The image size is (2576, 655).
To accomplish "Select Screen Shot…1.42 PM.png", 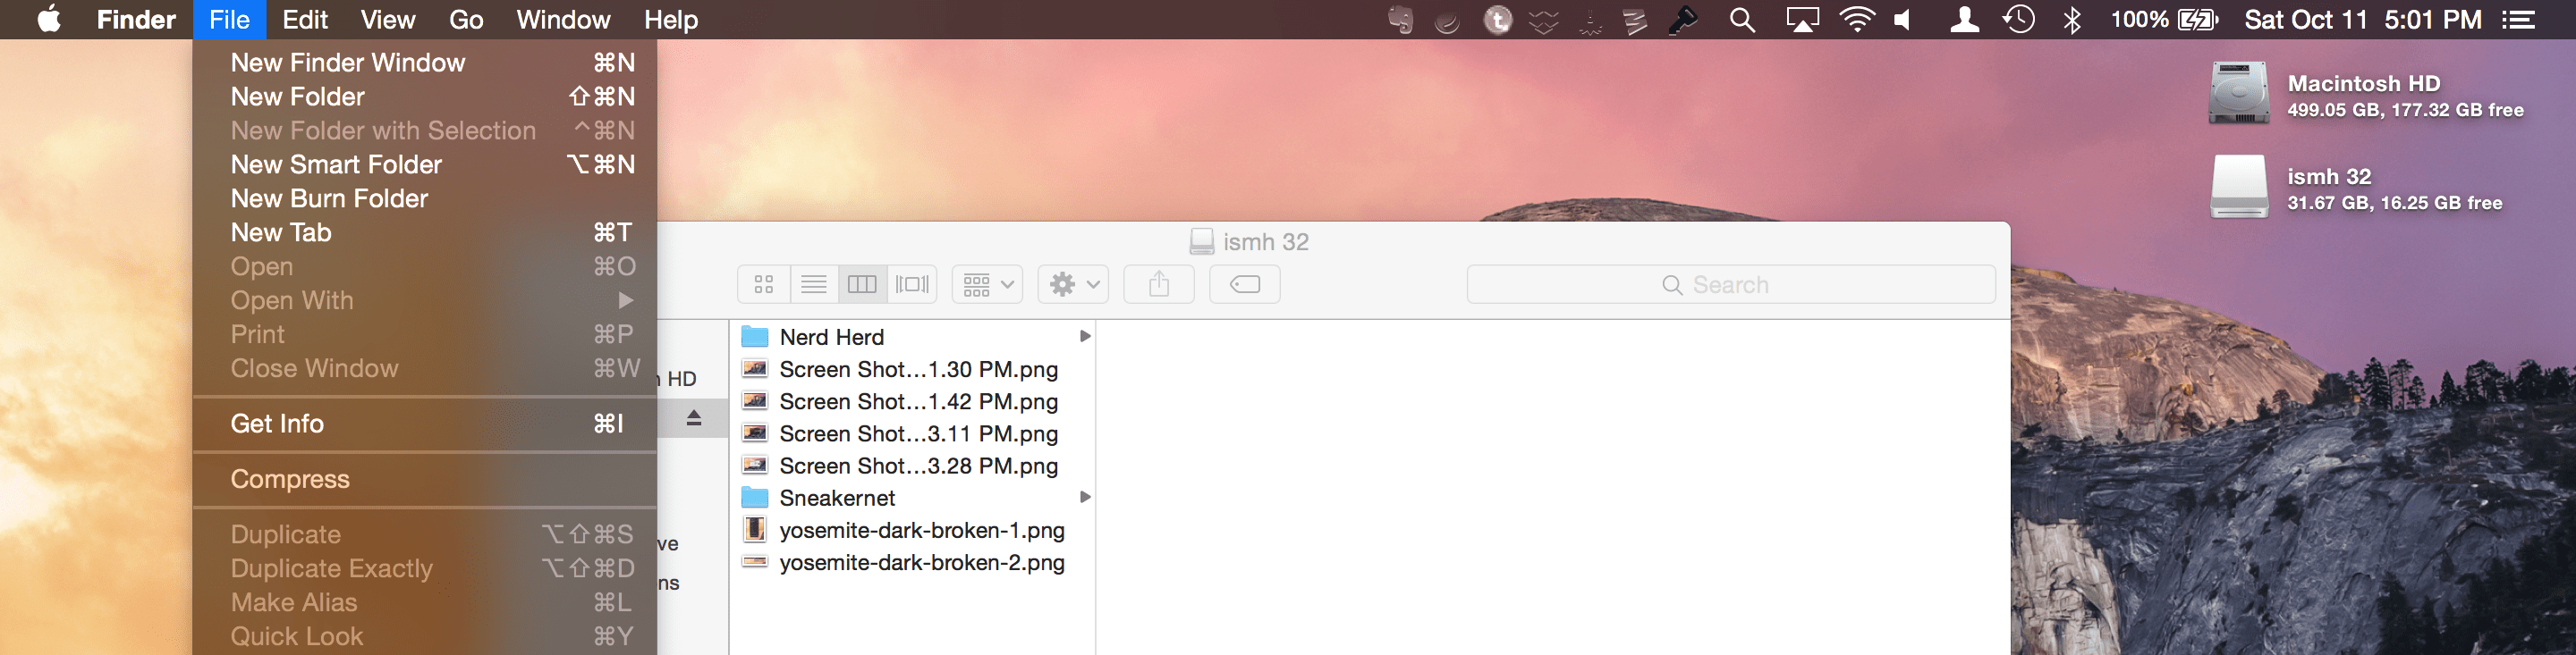I will point(913,401).
